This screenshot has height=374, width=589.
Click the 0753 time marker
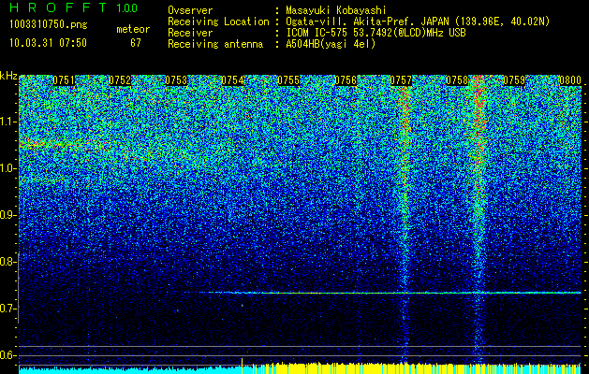176,80
